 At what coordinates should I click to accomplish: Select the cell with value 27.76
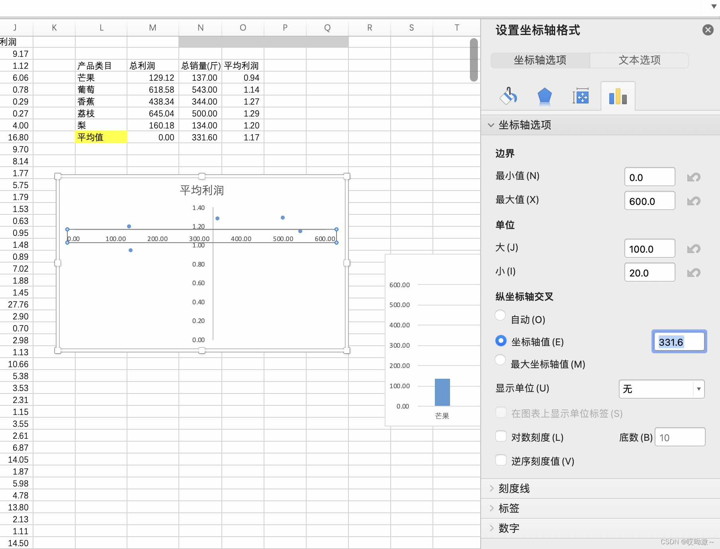pos(16,304)
